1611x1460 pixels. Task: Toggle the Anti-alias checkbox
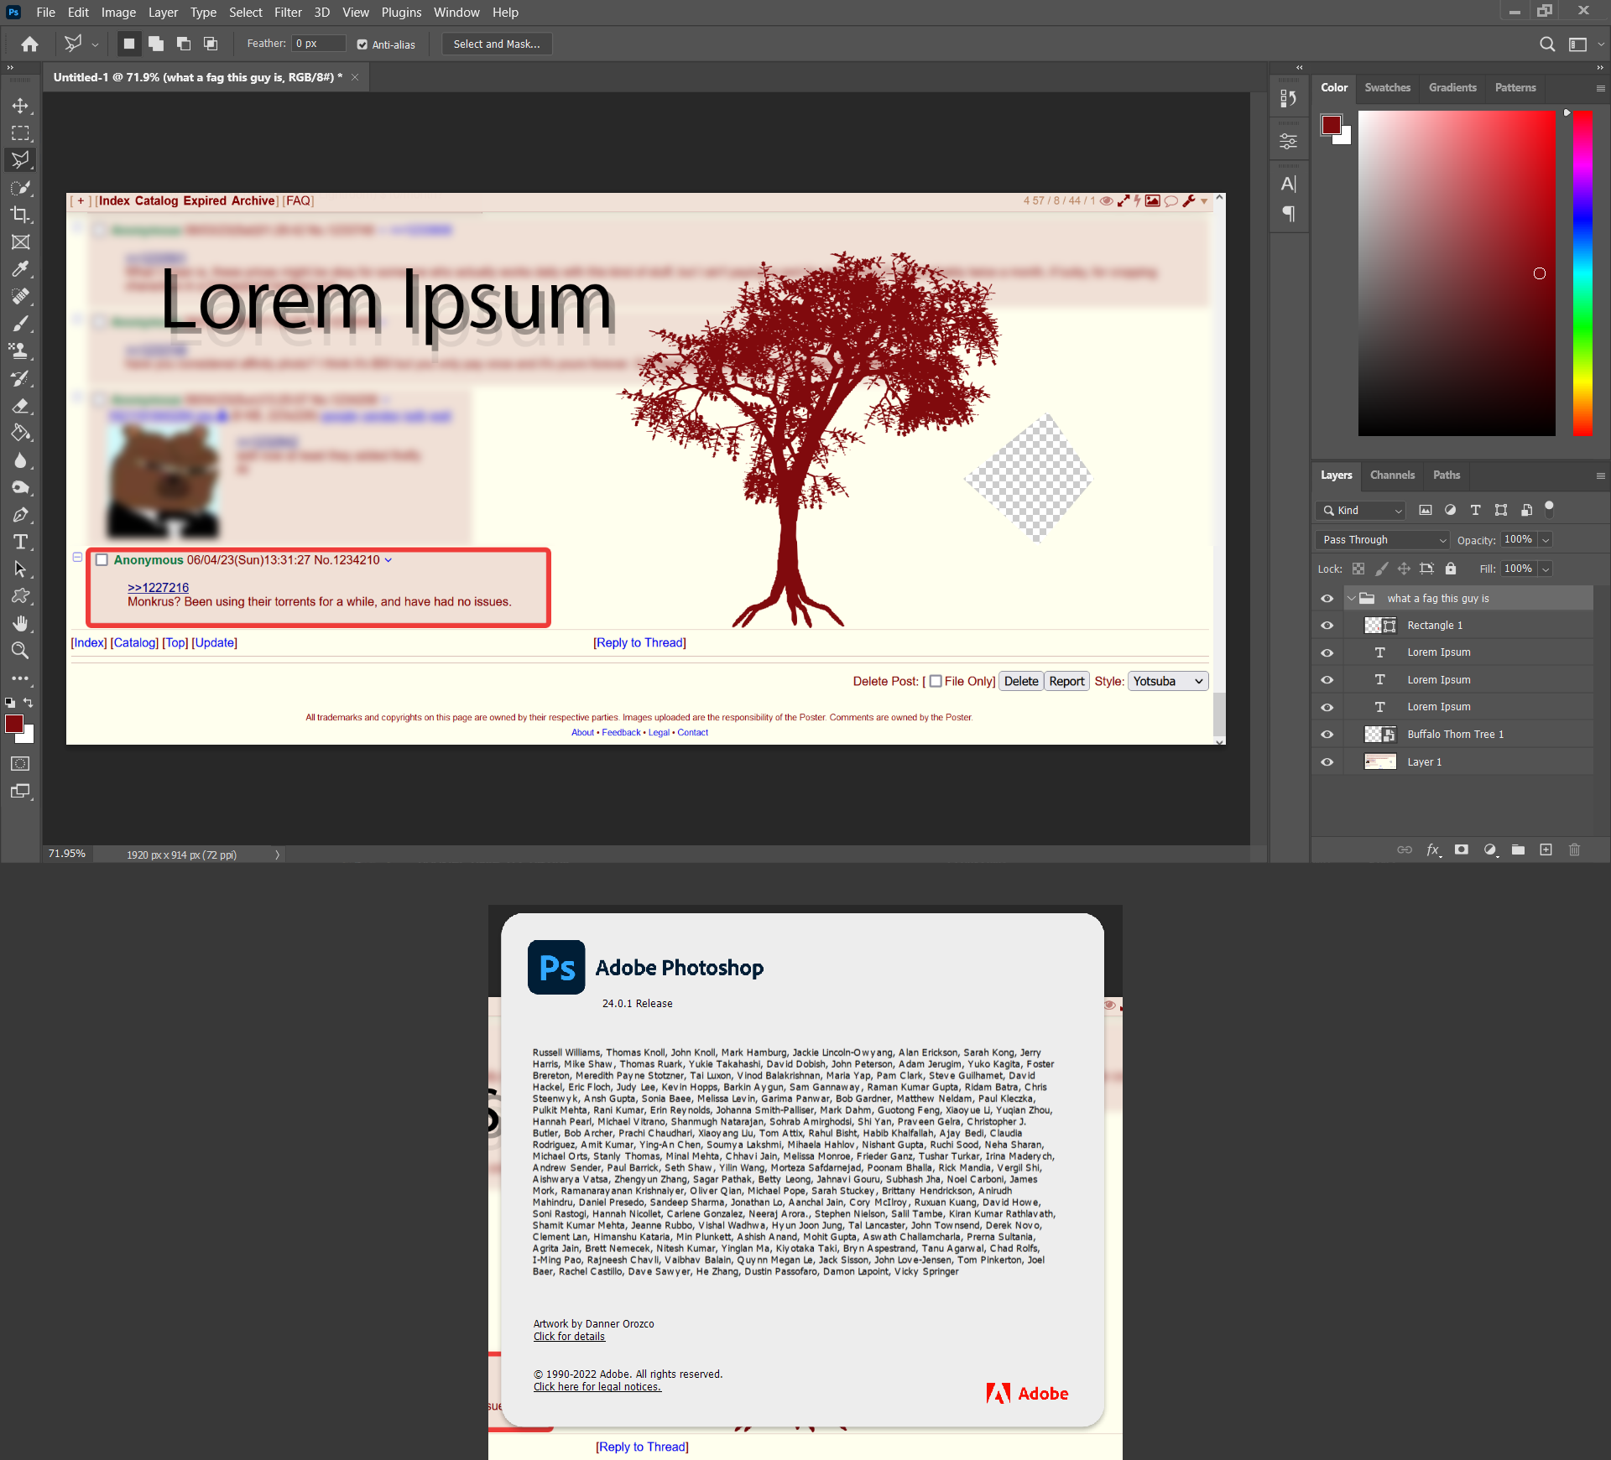pos(362,44)
